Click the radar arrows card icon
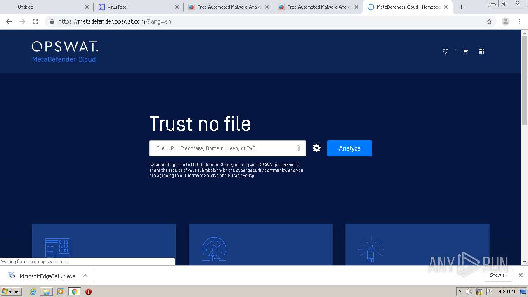This screenshot has width=528, height=297. point(214,249)
